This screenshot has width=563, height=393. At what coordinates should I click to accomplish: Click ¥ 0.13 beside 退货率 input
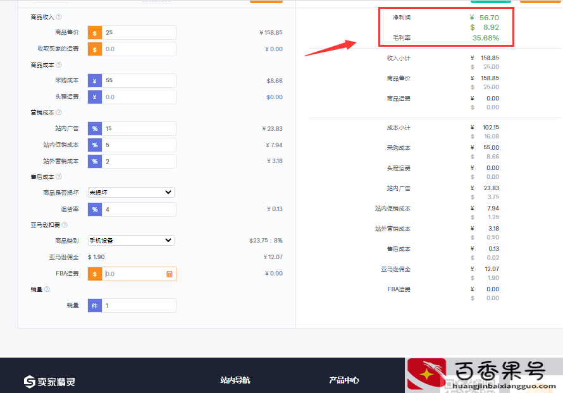pyautogui.click(x=275, y=209)
